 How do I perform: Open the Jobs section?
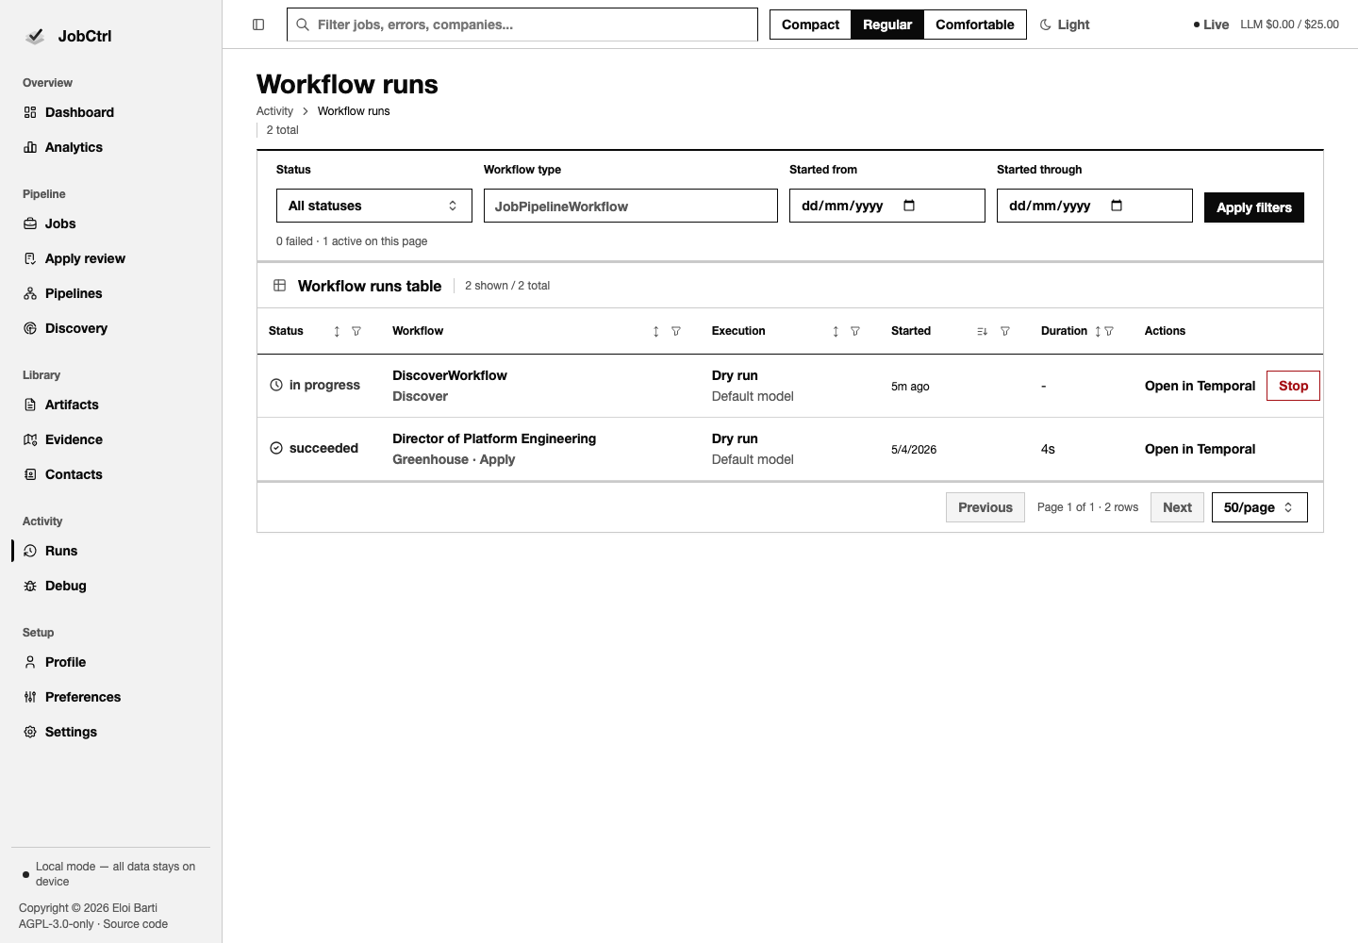(111, 223)
